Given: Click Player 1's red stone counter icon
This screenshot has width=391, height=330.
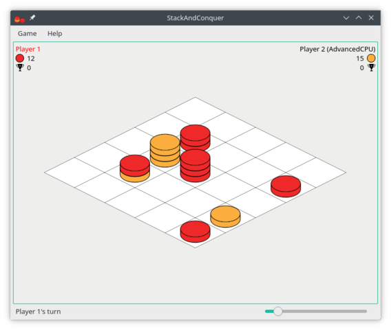Looking at the screenshot, I should point(20,58).
